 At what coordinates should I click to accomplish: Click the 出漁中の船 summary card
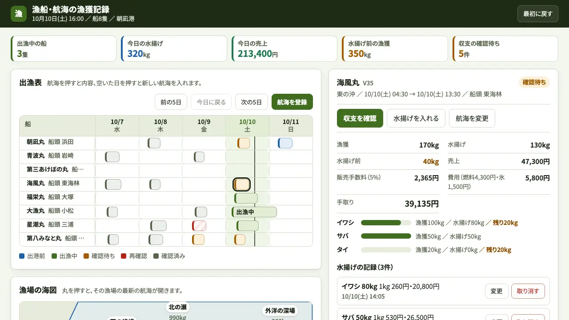coord(64,49)
